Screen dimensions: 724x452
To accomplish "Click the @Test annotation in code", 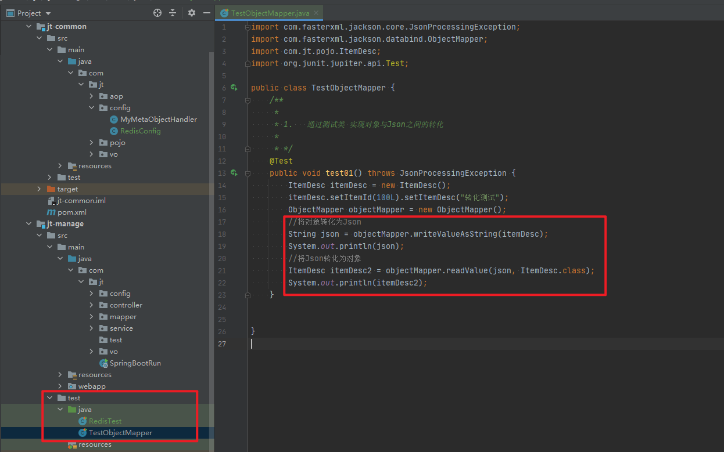I will coord(281,161).
